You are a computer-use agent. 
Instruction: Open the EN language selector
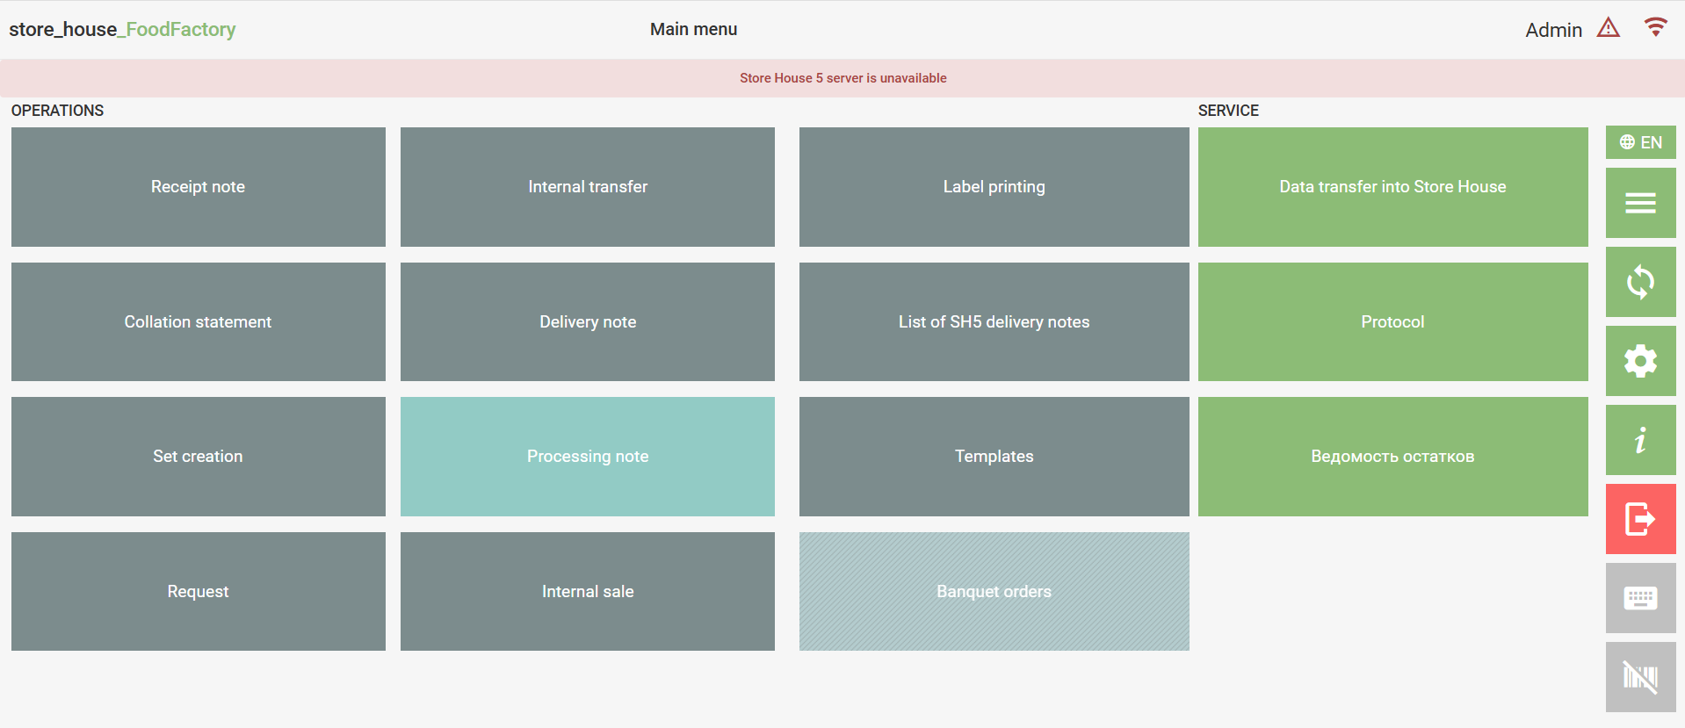[x=1640, y=142]
